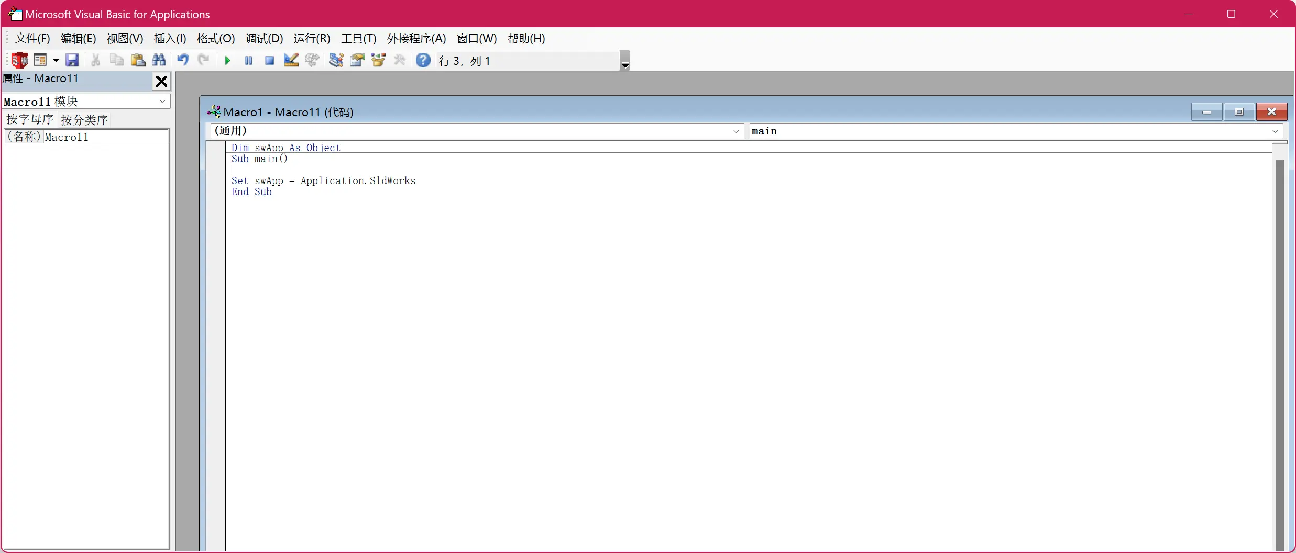1296x553 pixels.
Task: Copy selection using the toolbar copy icon
Action: point(117,61)
